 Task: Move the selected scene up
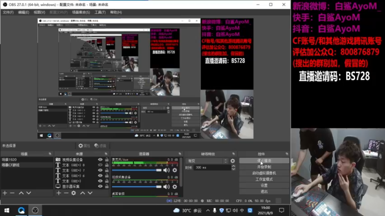point(21,193)
